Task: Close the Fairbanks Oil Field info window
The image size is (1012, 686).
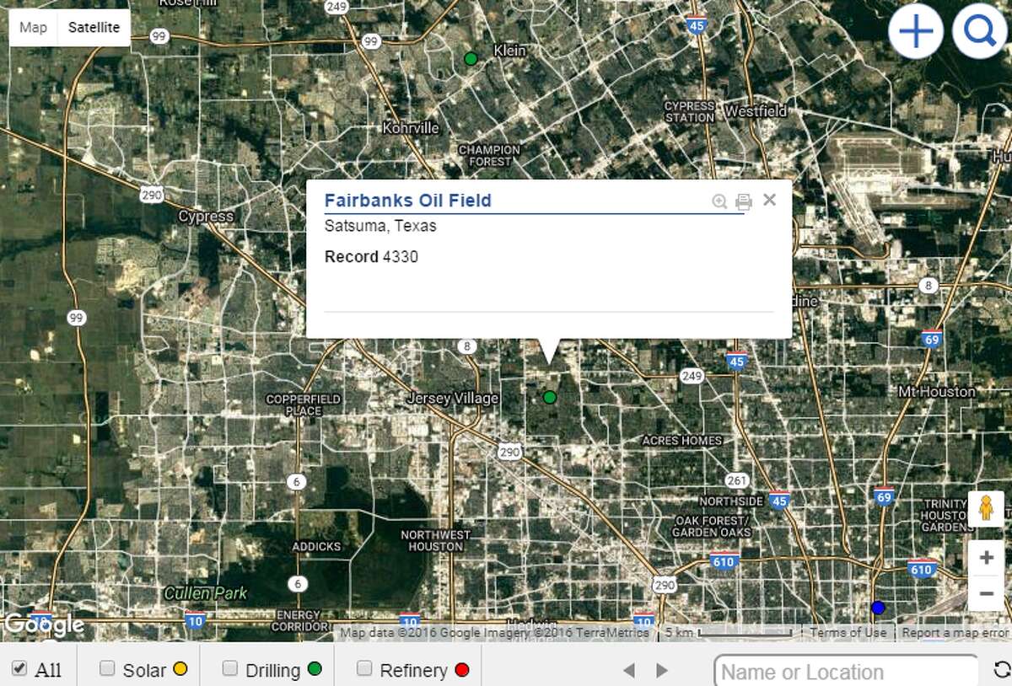Action: point(768,201)
